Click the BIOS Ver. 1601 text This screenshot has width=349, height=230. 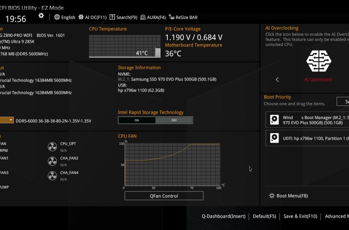tap(51, 35)
